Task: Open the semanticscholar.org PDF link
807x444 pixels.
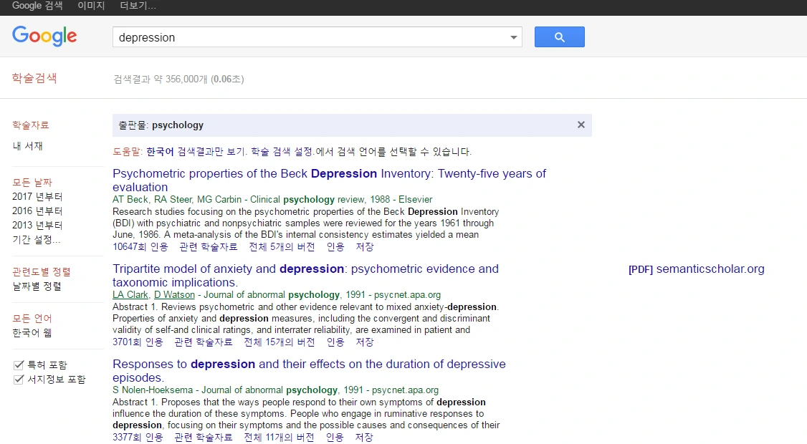Action: coord(697,269)
